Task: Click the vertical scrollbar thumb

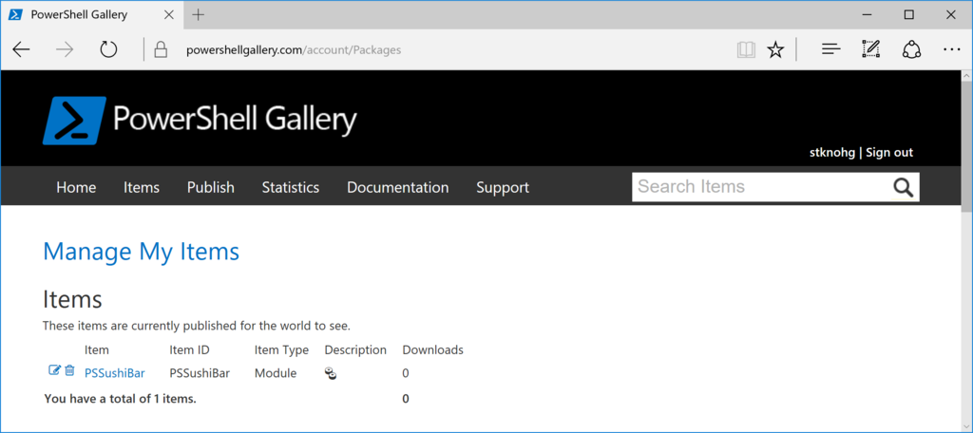Action: coord(966,147)
